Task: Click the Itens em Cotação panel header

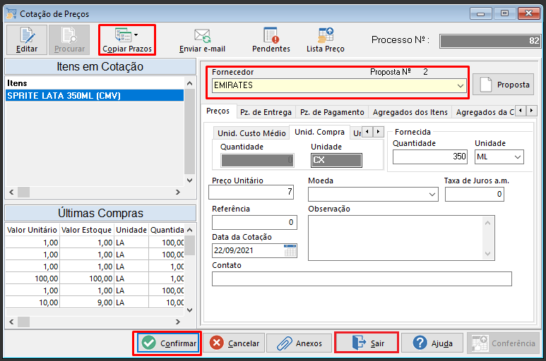Action: [x=100, y=66]
